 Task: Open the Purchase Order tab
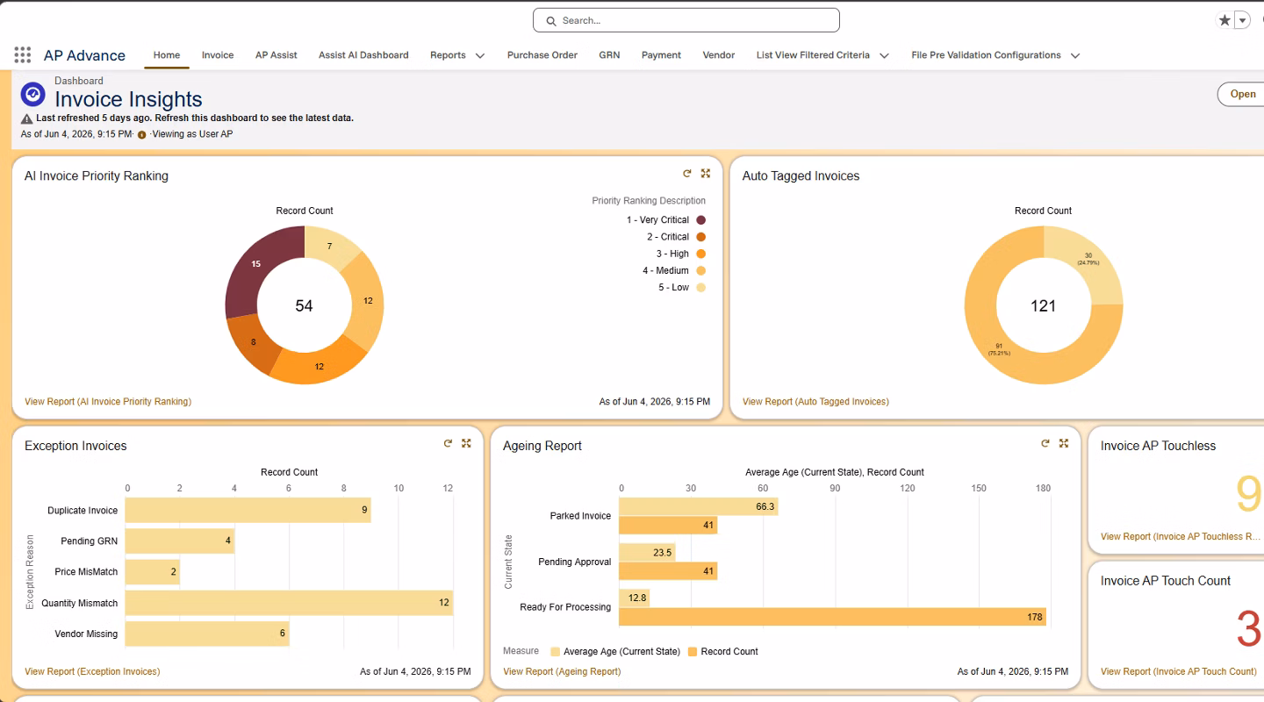pyautogui.click(x=542, y=54)
